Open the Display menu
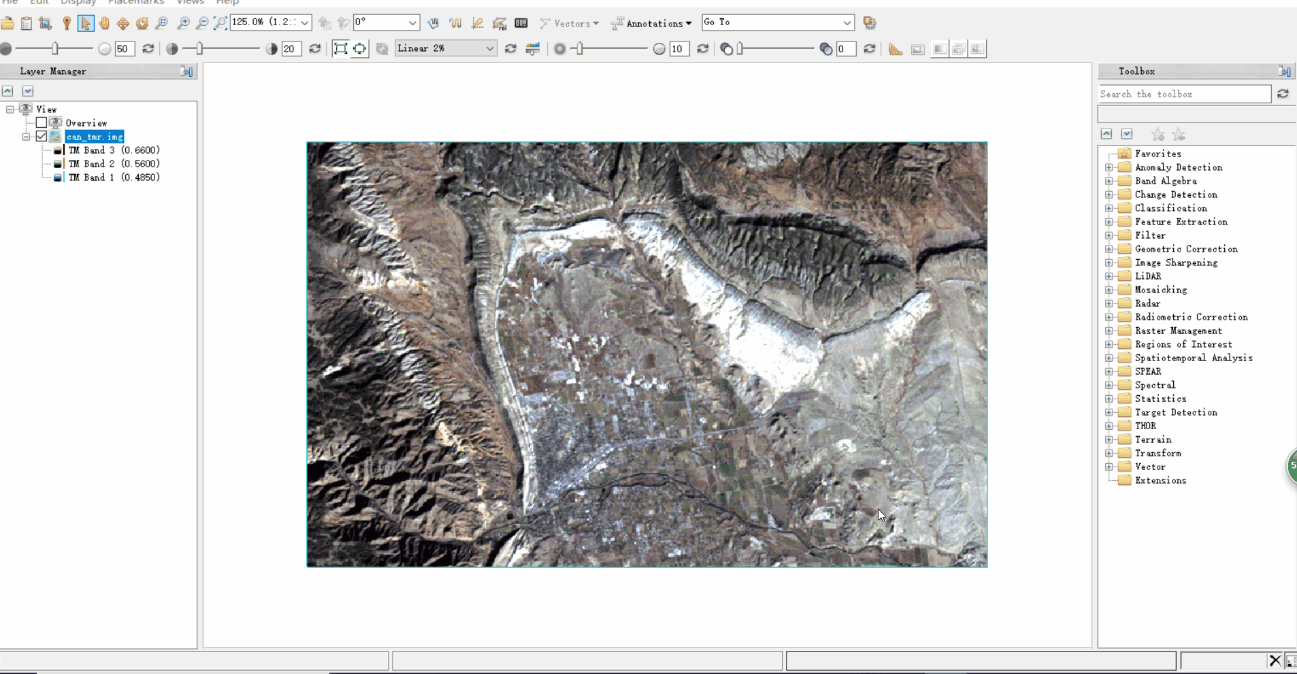1297x674 pixels. click(78, 3)
